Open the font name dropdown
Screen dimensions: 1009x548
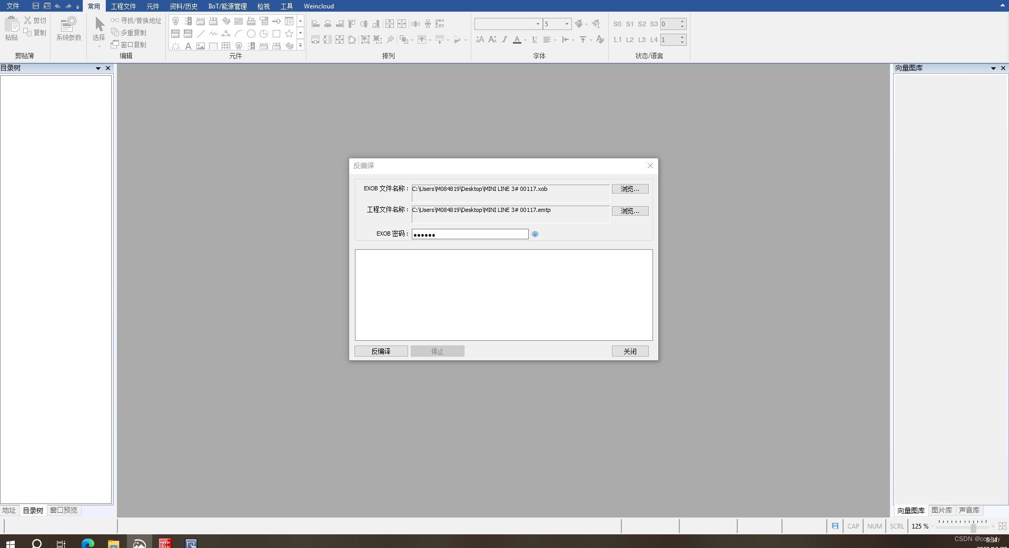click(x=538, y=24)
